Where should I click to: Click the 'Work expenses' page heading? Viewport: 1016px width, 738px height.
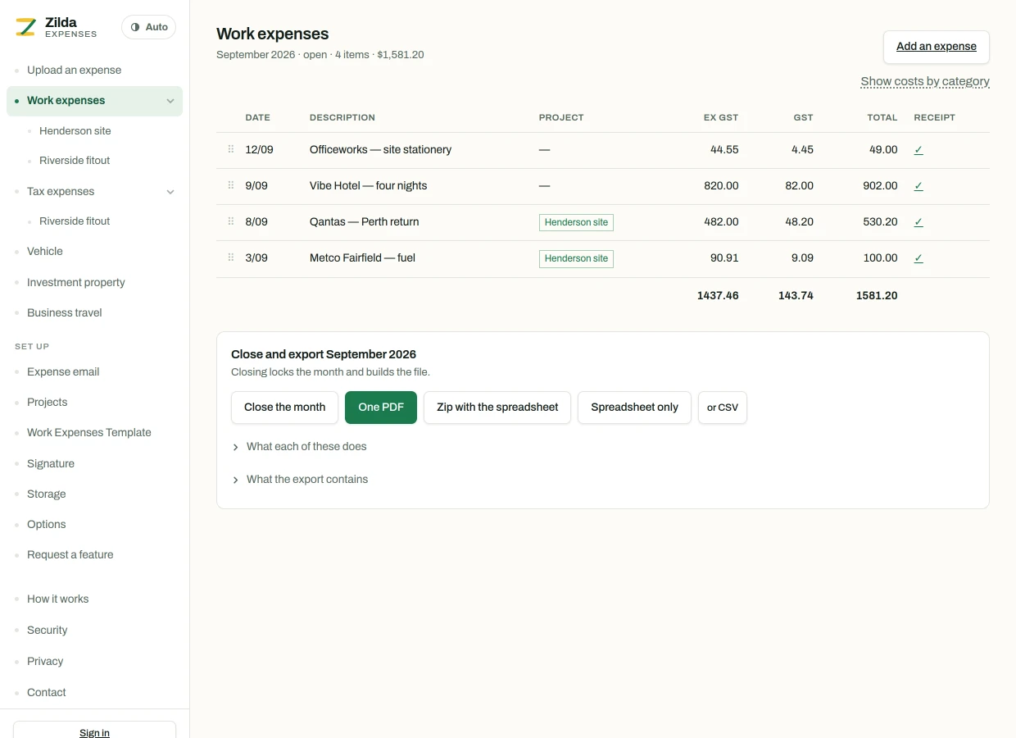(273, 34)
